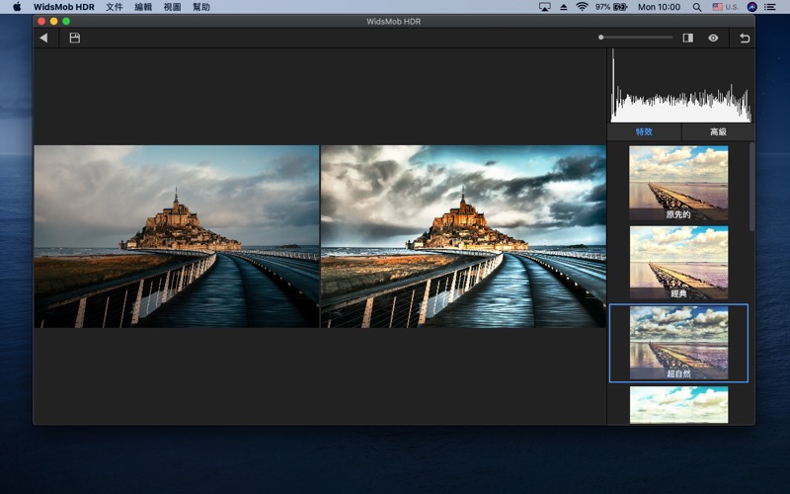Open the 視圖 menu
The height and width of the screenshot is (494, 790).
[x=172, y=7]
